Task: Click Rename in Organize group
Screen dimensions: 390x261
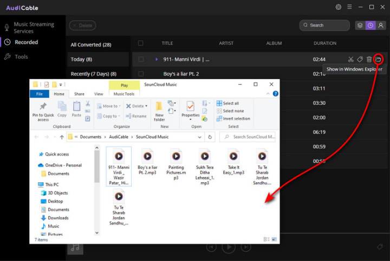Action: [136, 116]
